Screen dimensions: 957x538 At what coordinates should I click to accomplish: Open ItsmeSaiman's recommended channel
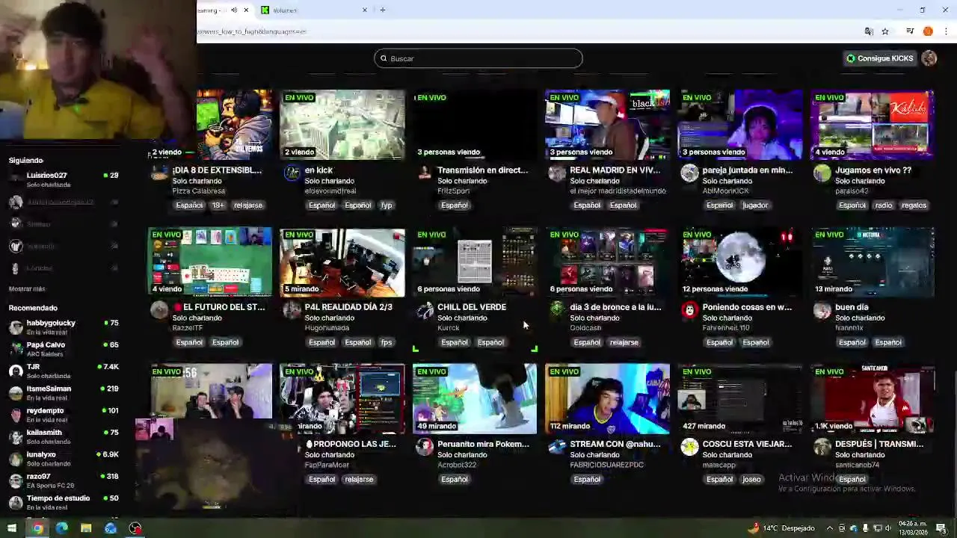(x=64, y=393)
